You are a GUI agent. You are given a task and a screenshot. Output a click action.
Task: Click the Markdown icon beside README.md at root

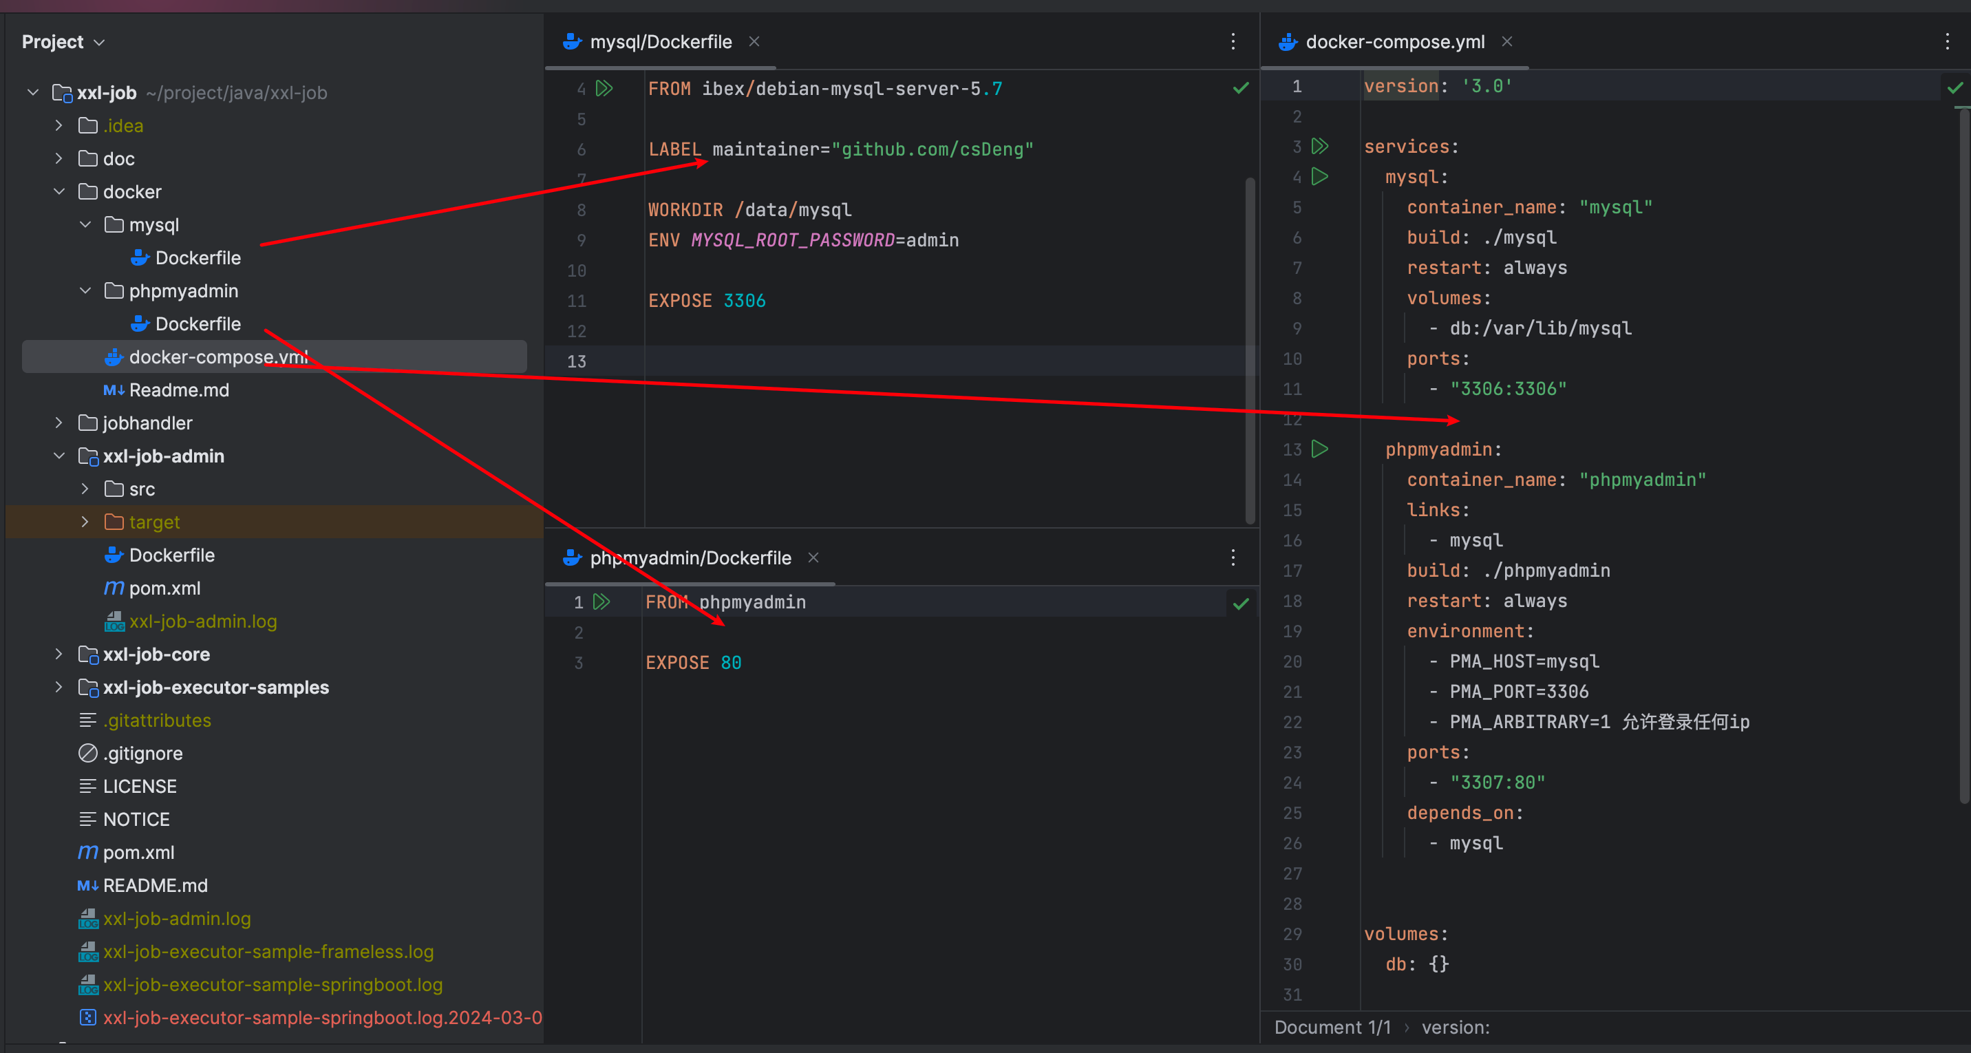point(87,885)
